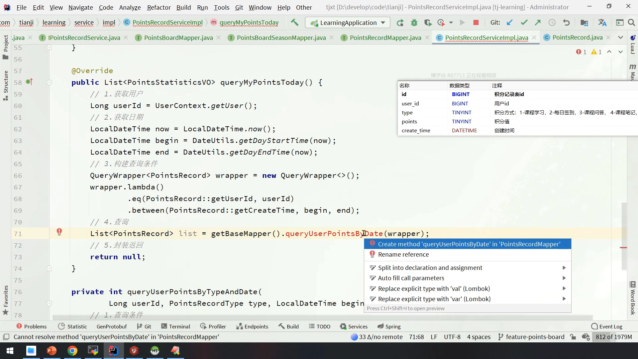The width and height of the screenshot is (638, 359).
Task: Click the Build project hammer icon
Action: pyautogui.click(x=294, y=22)
